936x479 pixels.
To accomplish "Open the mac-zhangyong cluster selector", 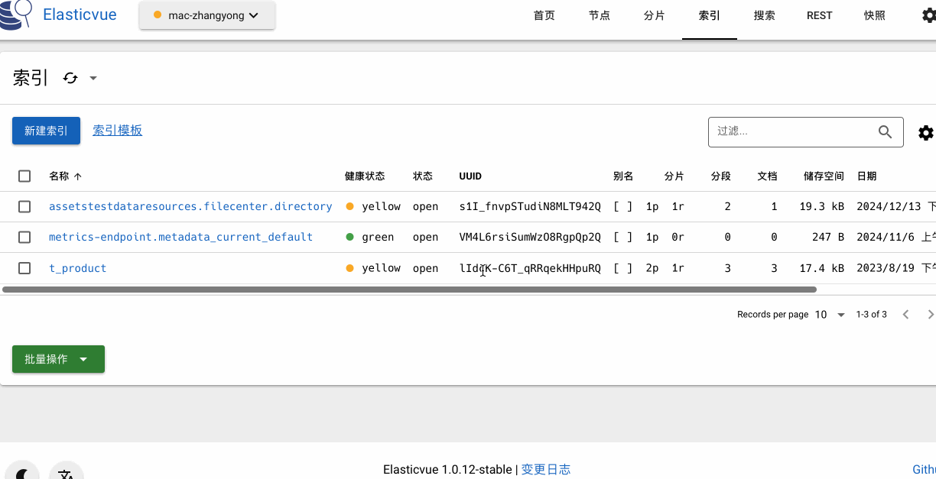I will click(x=206, y=15).
